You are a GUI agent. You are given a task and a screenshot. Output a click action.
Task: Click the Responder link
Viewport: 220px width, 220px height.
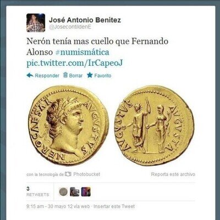point(47,76)
